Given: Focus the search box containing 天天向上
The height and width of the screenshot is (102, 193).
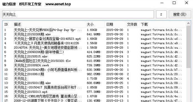Looking at the screenshot, I should 78,14.
